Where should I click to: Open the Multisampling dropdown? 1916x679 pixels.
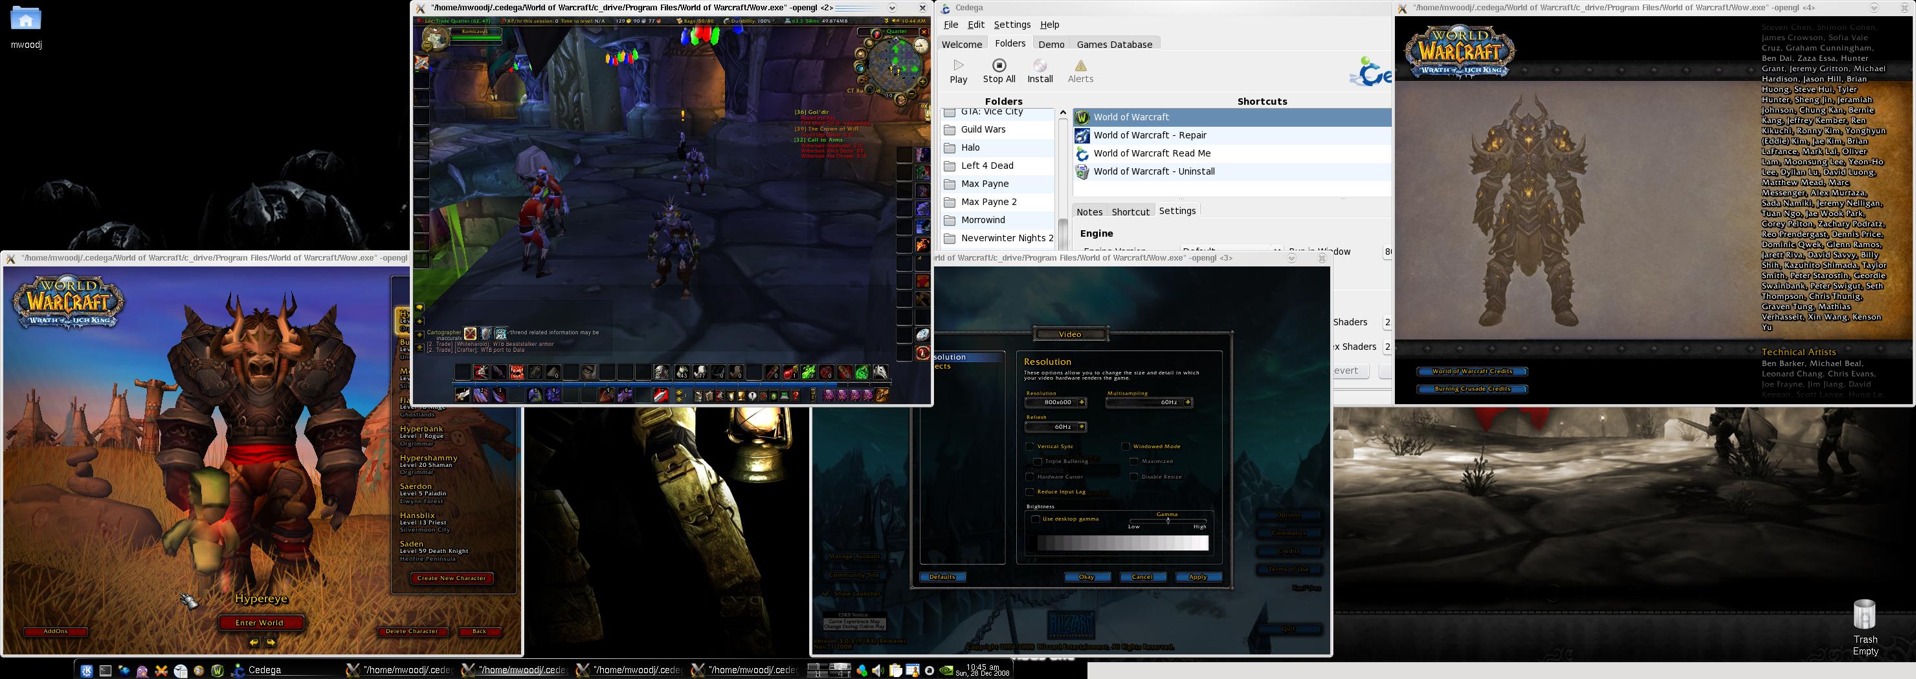pos(1188,403)
